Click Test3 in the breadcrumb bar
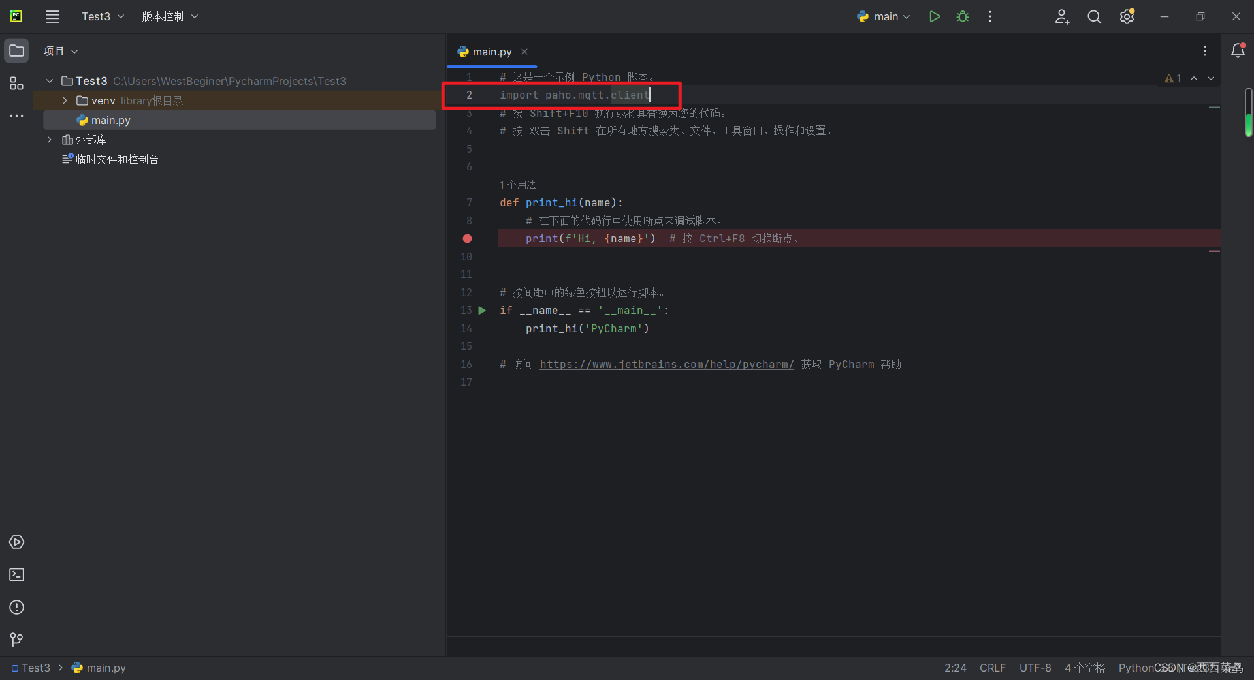Image resolution: width=1254 pixels, height=680 pixels. (x=31, y=668)
